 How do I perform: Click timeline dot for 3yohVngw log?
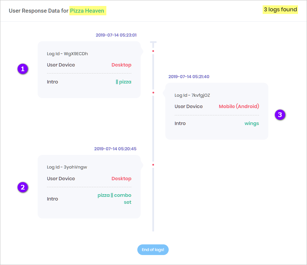click(153, 165)
